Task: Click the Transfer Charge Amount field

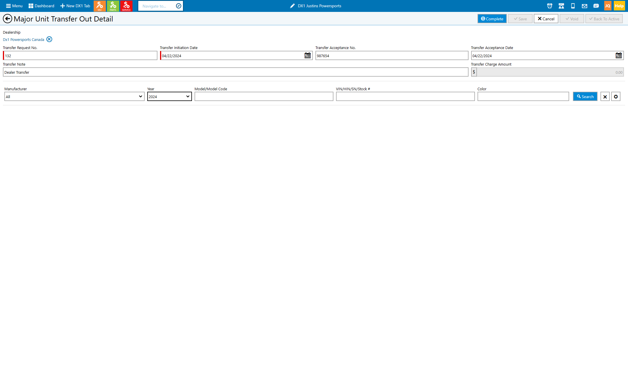Action: tap(550, 72)
